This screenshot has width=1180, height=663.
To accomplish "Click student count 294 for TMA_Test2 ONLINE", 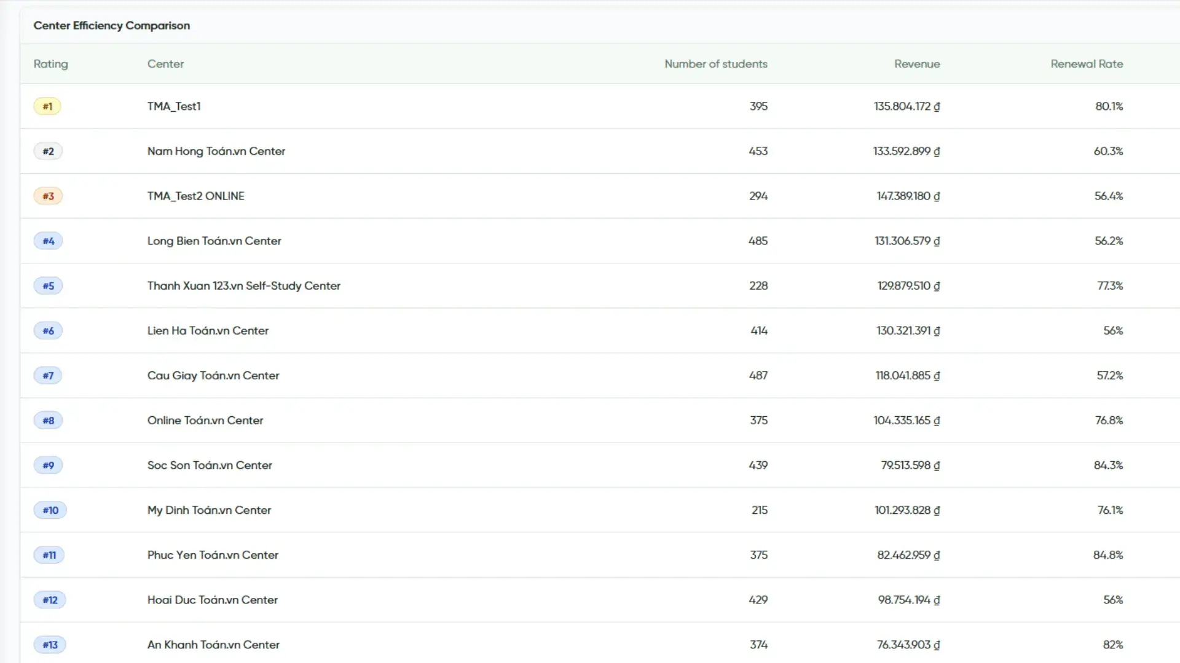I will coord(758,196).
